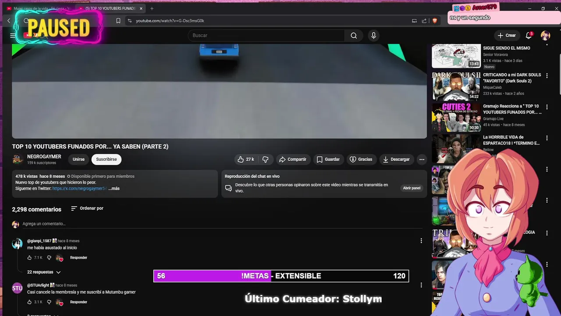The height and width of the screenshot is (316, 561).
Task: Click the Compartir share button
Action: pos(293,159)
